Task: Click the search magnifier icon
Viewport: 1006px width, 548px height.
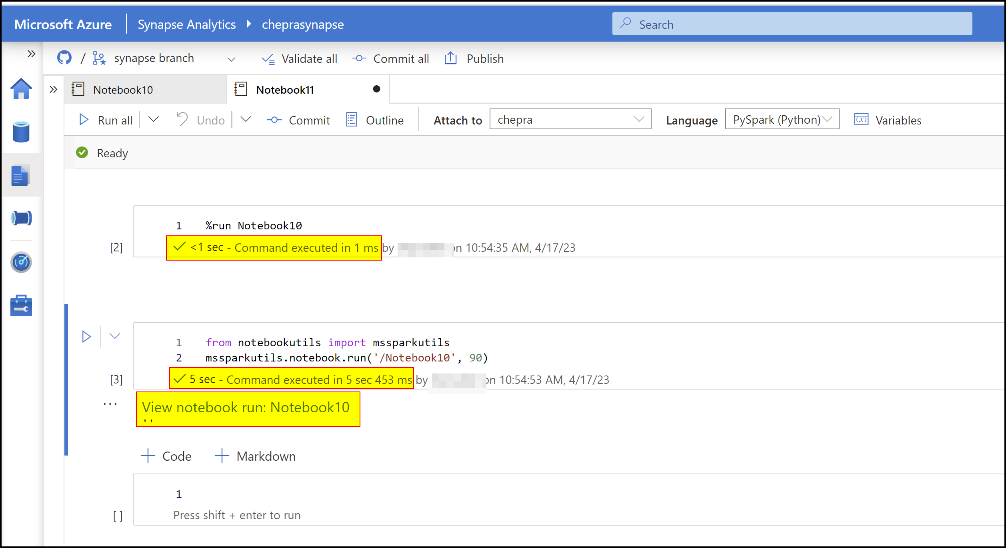Action: (626, 23)
